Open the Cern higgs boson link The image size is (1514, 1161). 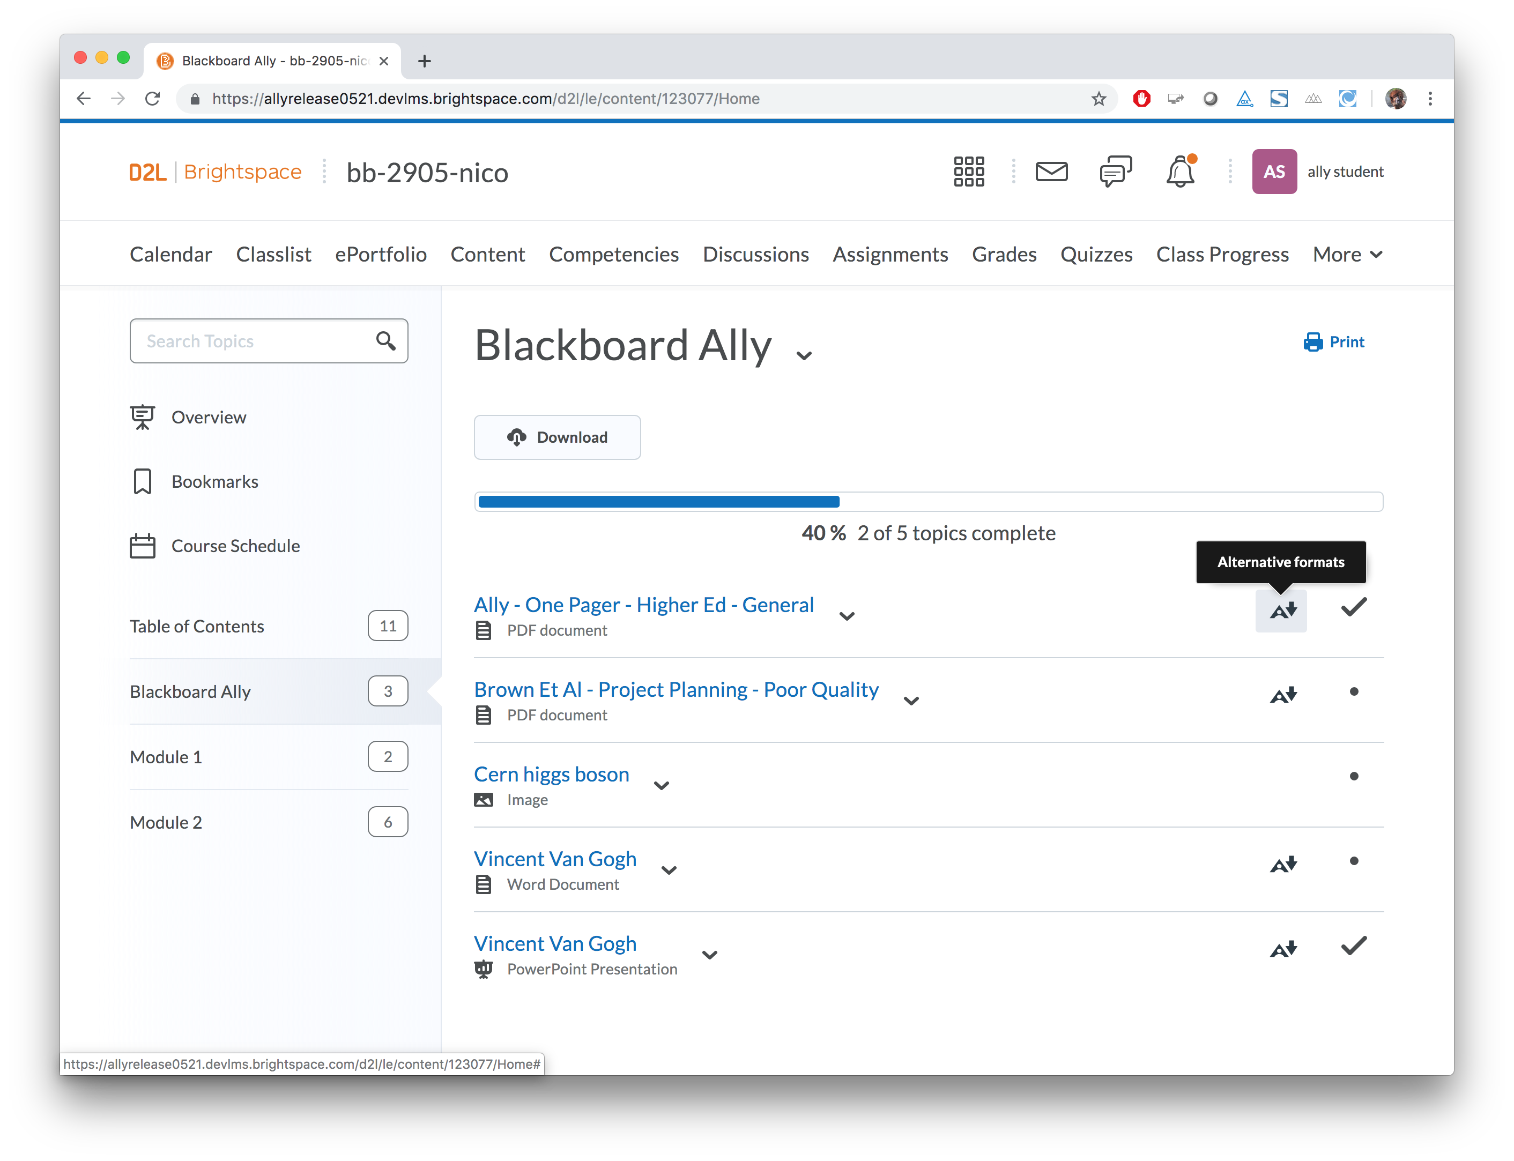[552, 774]
